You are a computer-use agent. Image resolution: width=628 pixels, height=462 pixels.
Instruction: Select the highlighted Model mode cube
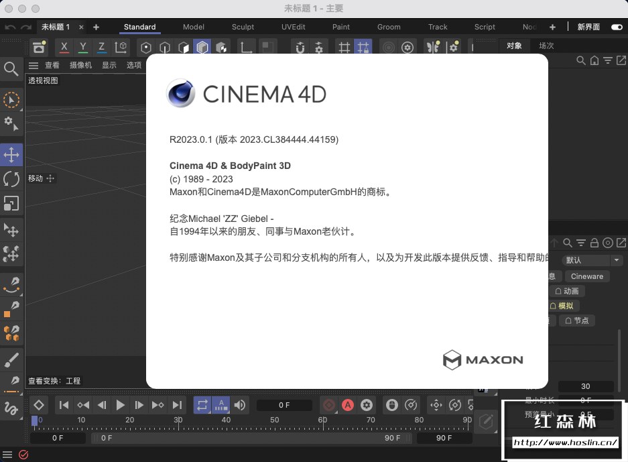pyautogui.click(x=202, y=48)
